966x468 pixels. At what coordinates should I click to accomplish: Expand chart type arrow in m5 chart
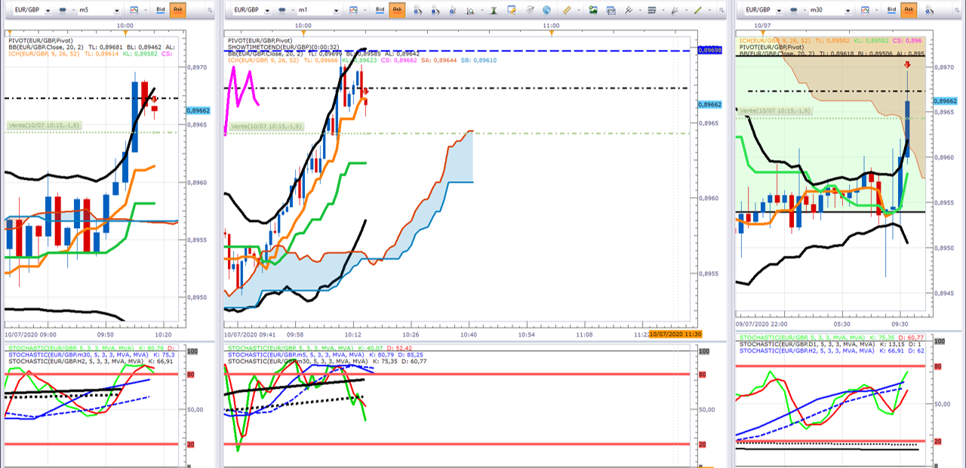(146, 11)
